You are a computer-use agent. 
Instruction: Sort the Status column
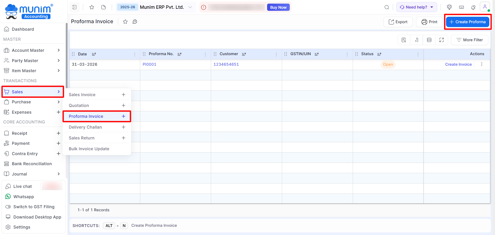coord(379,54)
